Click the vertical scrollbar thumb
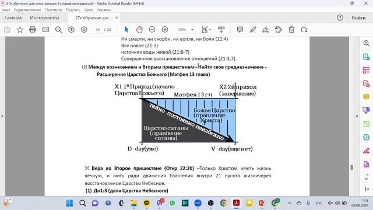This screenshot has width=373, height=210. pyautogui.click(x=351, y=167)
